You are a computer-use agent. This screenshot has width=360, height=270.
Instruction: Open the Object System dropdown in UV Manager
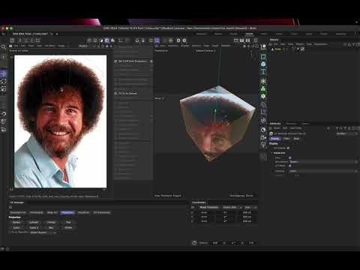click(x=43, y=232)
